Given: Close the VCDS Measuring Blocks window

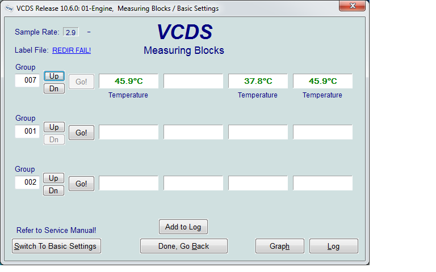Looking at the screenshot, I should [353, 6].
